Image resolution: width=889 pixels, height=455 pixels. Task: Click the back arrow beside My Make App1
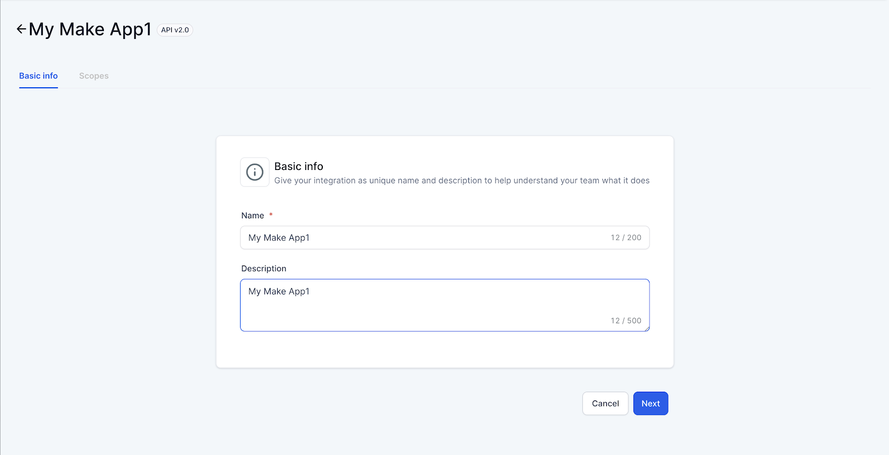click(x=21, y=29)
